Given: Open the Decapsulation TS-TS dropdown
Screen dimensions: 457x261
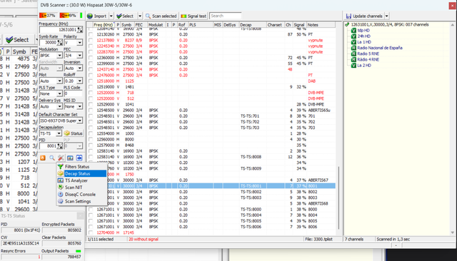Looking at the screenshot, I should click(x=59, y=133).
